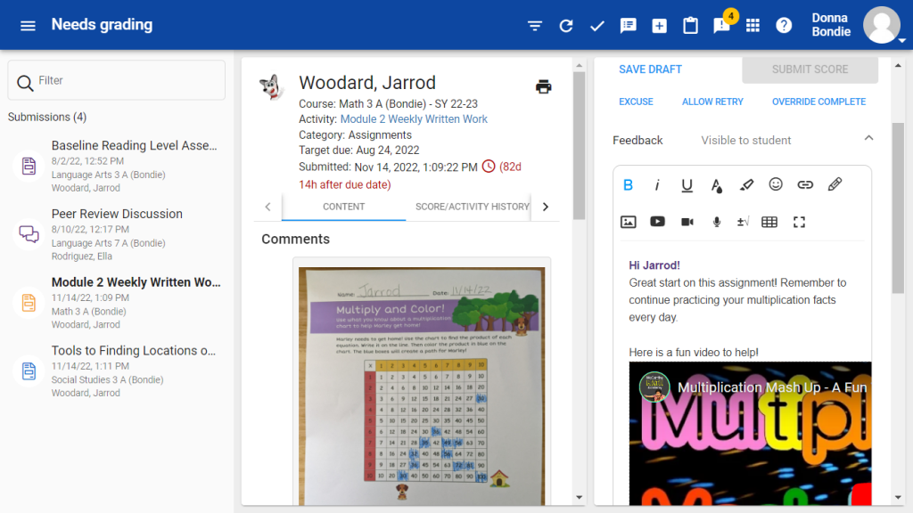The width and height of the screenshot is (913, 513).
Task: Click the help question mark icon
Action: [784, 26]
